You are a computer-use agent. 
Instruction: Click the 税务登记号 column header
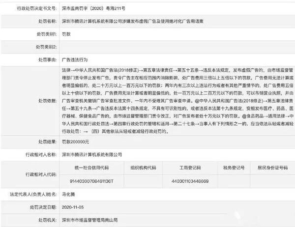coord(234,168)
